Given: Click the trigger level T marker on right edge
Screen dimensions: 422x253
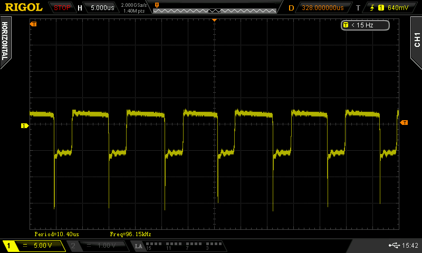Looking at the screenshot, I should click(x=404, y=123).
